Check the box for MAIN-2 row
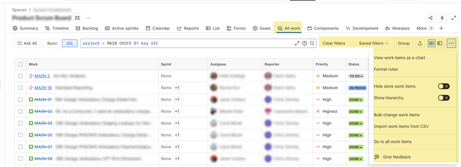Image resolution: width=461 pixels, height=167 pixels. pos(21,76)
